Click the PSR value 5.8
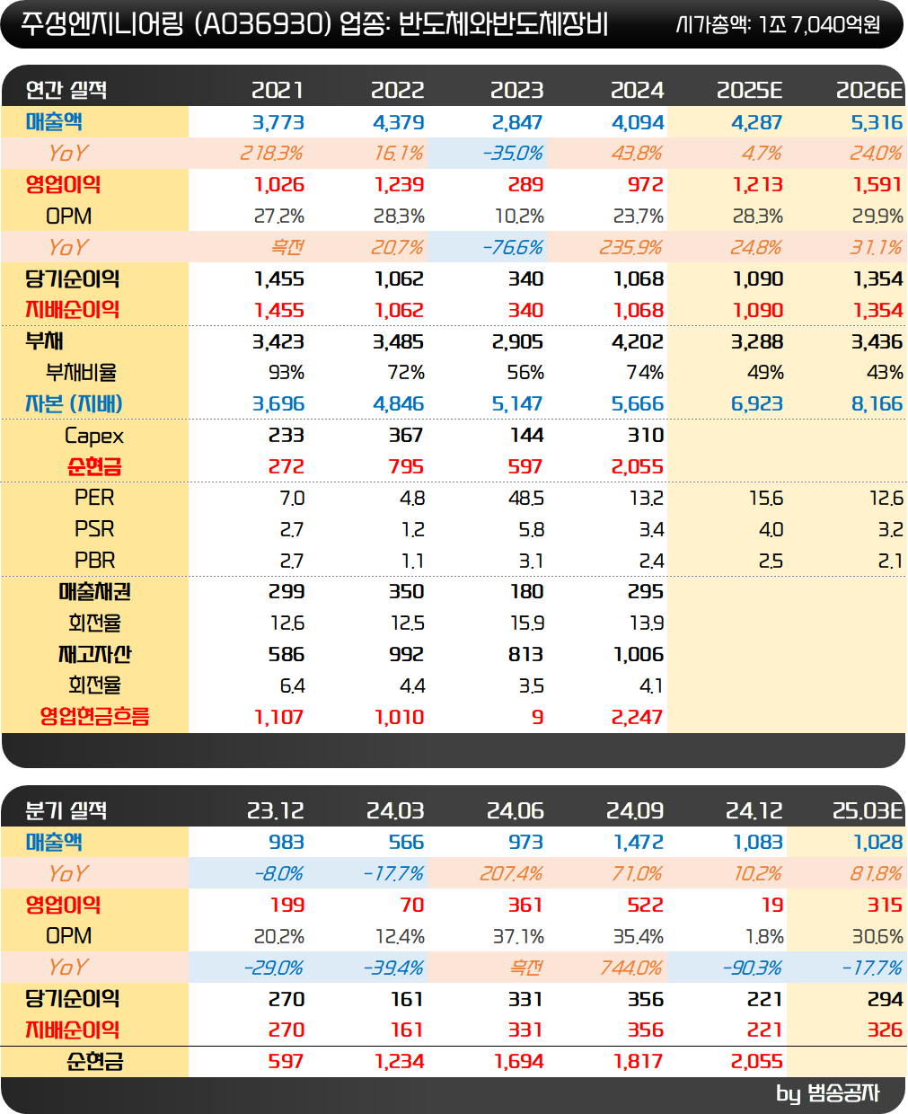Viewport: 908px width, 1114px height. [531, 530]
